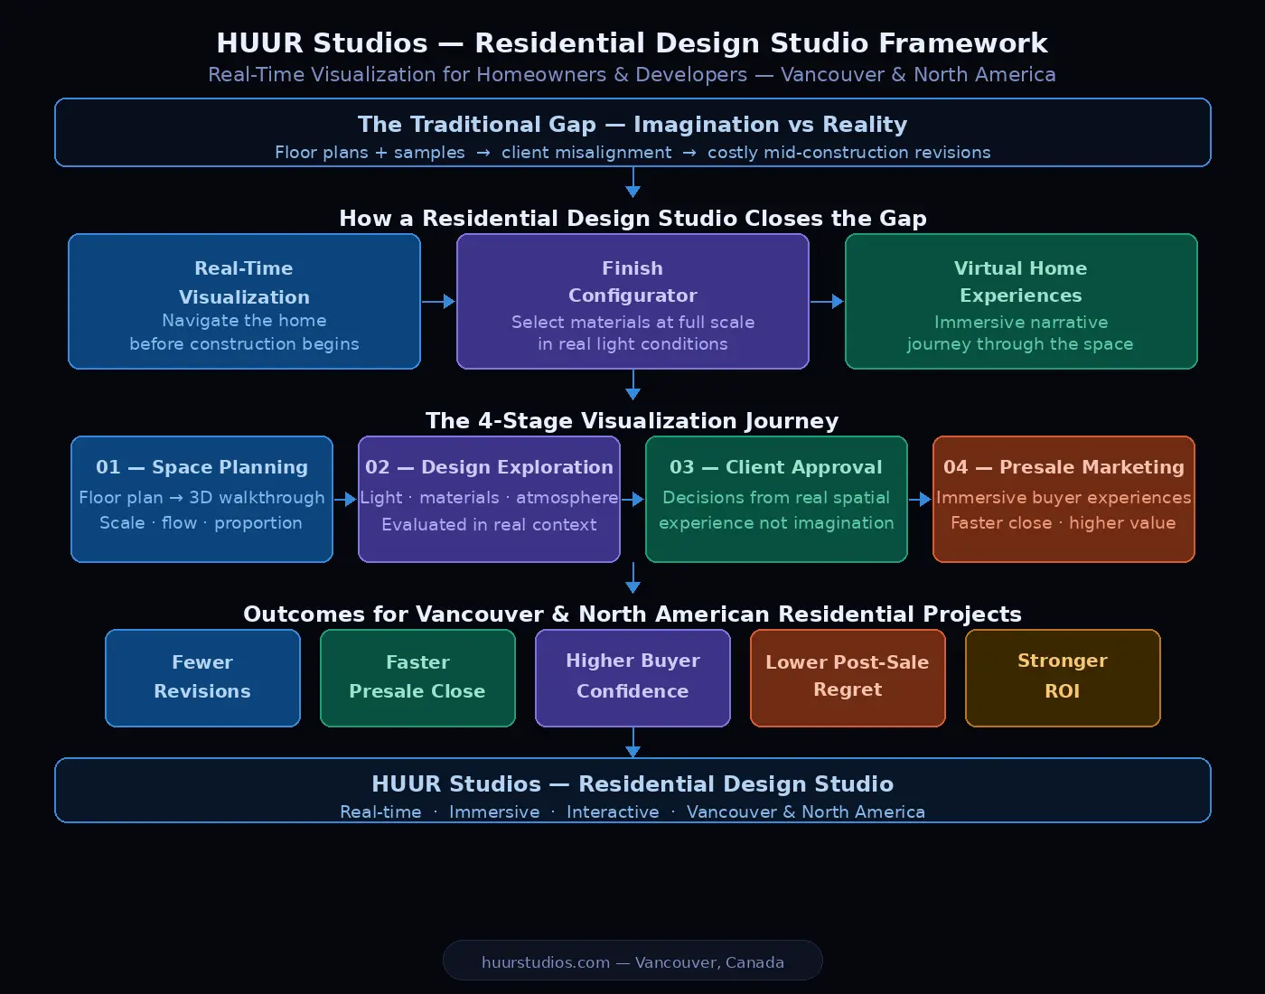Click 'Floor plan → 3D walkthrough' text

point(201,497)
